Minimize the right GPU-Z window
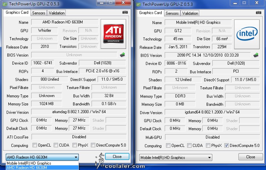 235,3
